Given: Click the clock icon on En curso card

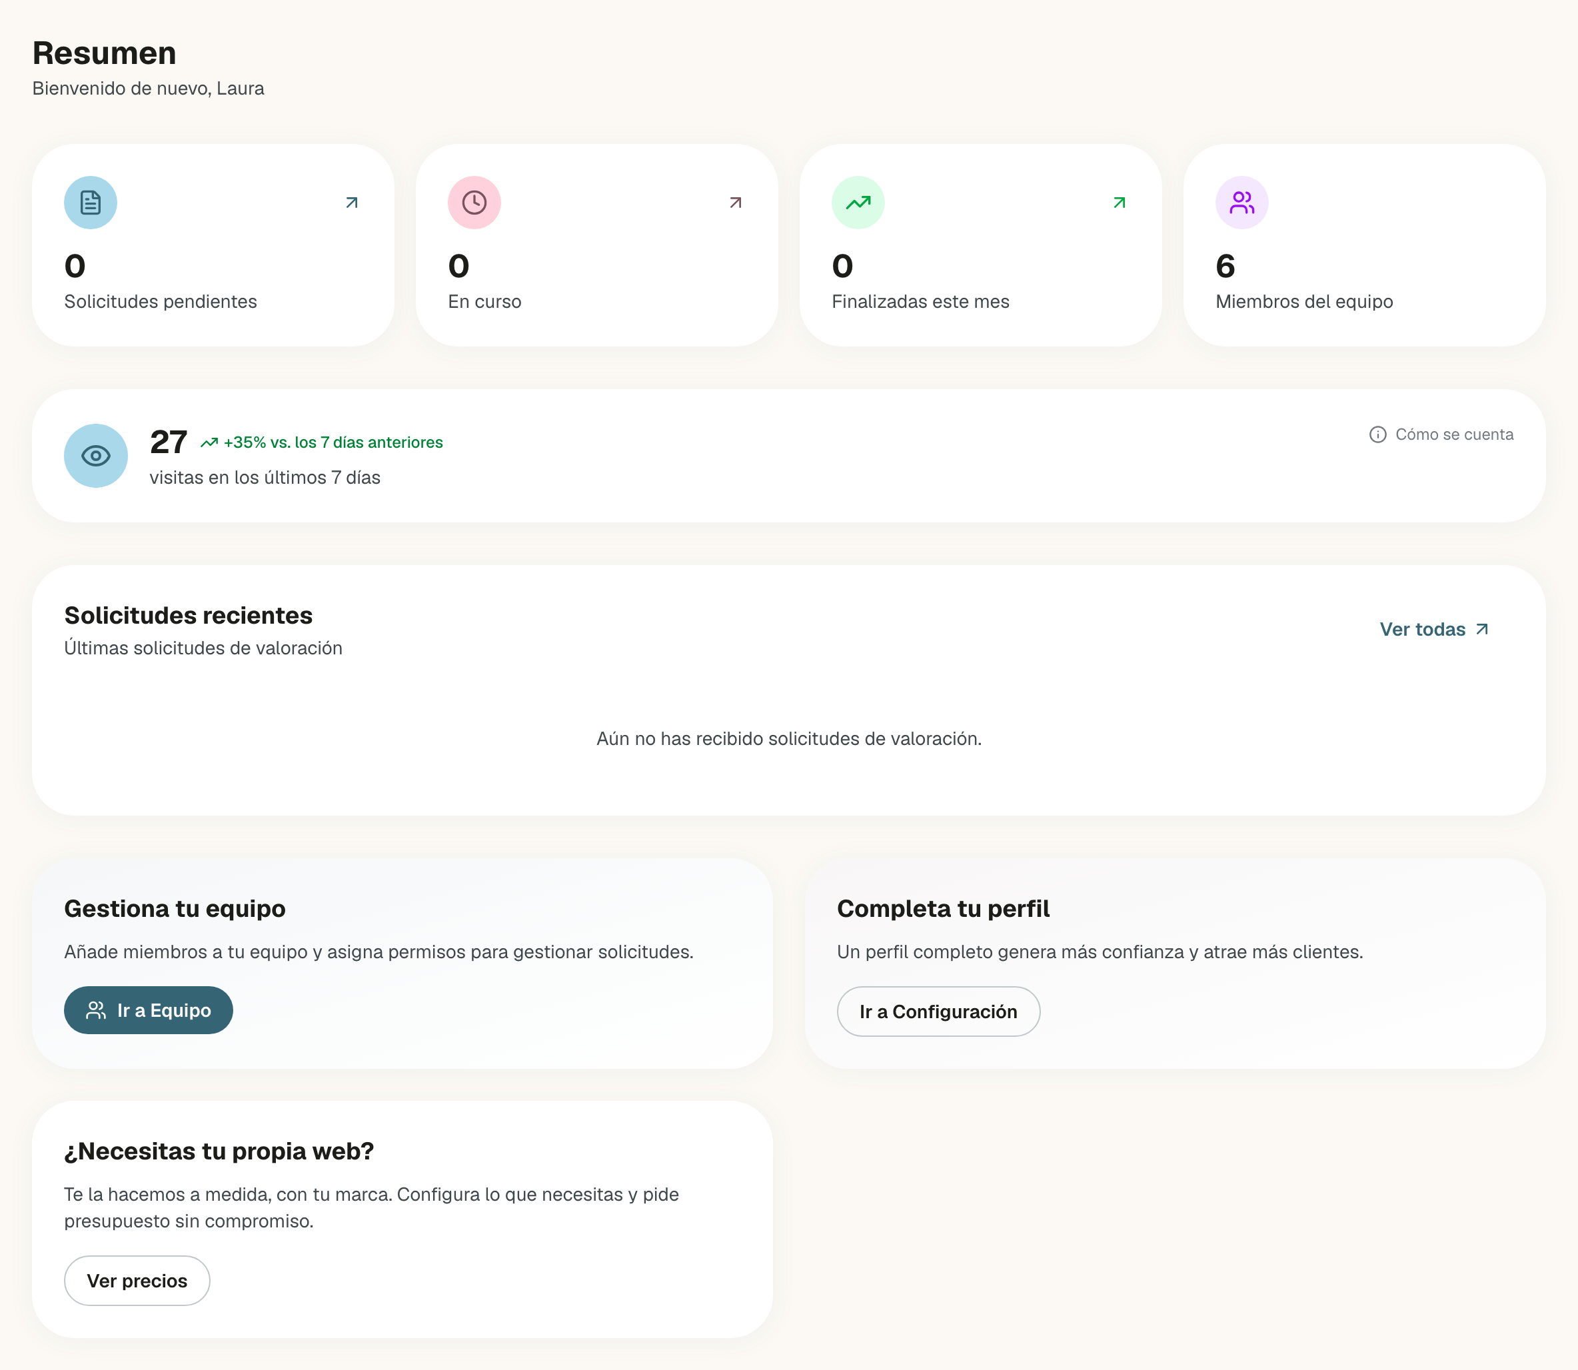Looking at the screenshot, I should pos(474,203).
